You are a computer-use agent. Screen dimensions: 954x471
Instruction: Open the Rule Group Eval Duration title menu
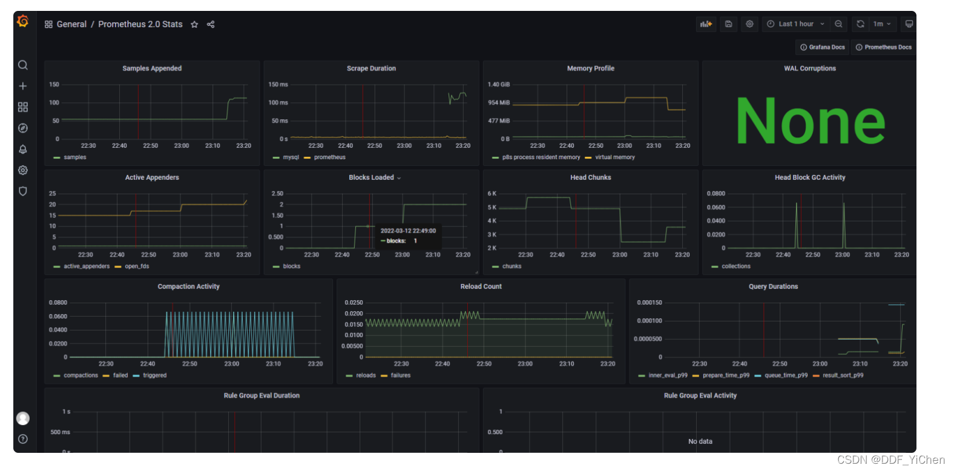(262, 395)
